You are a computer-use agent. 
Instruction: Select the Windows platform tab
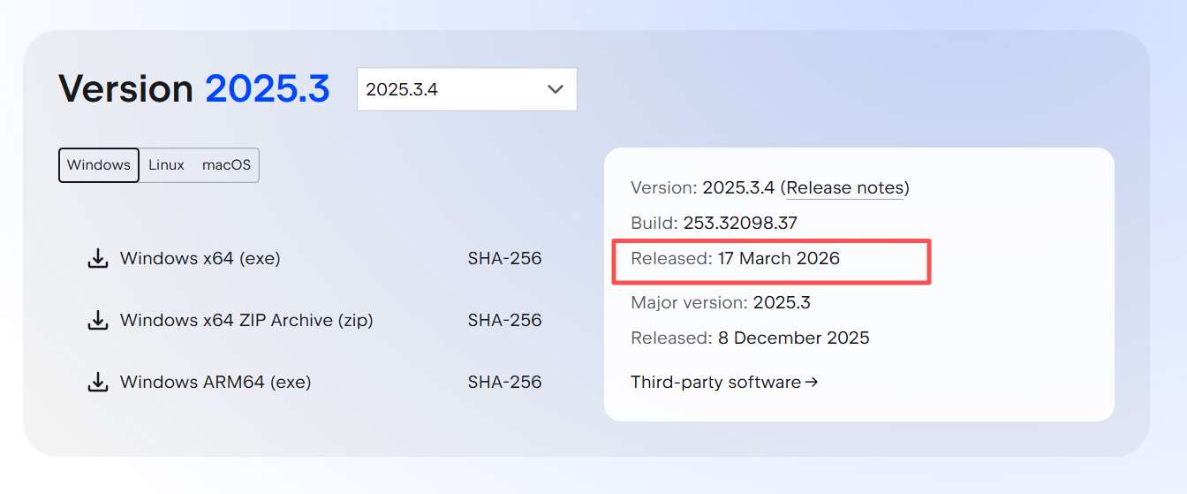pyautogui.click(x=99, y=165)
